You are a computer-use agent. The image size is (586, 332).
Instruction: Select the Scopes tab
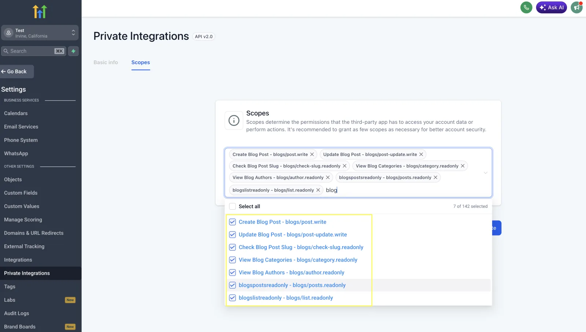coord(141,62)
